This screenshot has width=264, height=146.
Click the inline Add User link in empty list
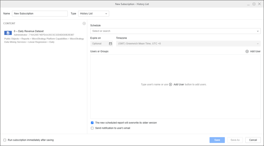[177, 85]
